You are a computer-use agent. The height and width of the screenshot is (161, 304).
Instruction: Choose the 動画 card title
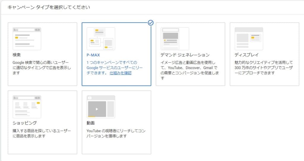(91, 123)
